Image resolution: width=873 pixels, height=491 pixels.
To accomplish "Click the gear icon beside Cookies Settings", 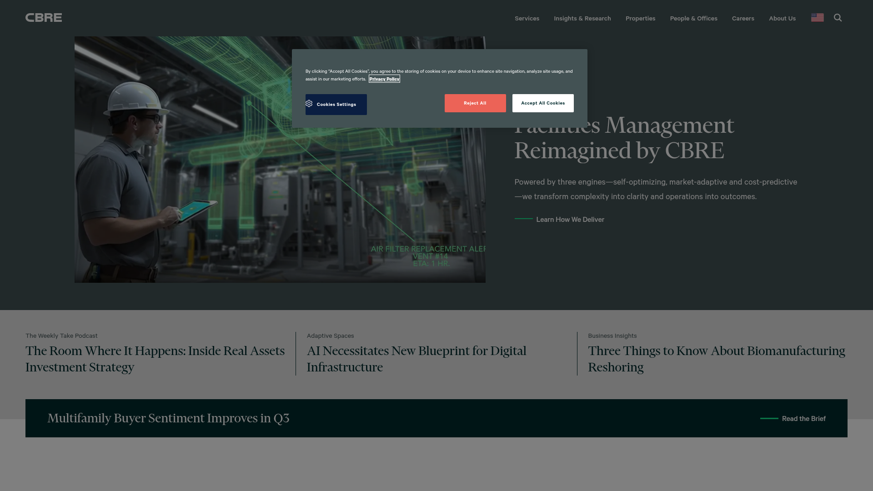I will [x=309, y=104].
